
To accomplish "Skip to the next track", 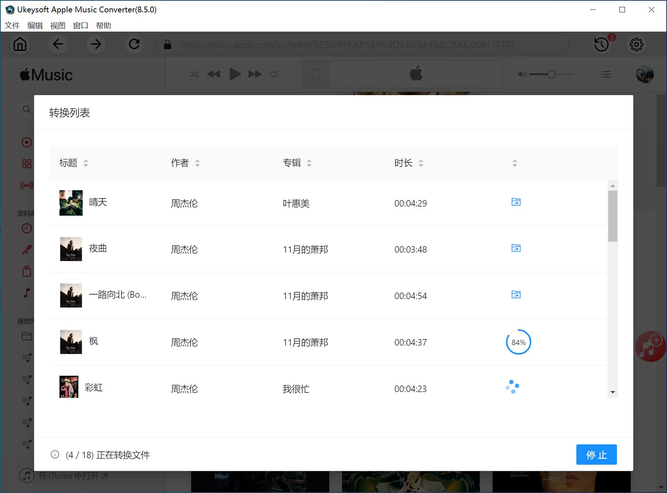I will 255,74.
